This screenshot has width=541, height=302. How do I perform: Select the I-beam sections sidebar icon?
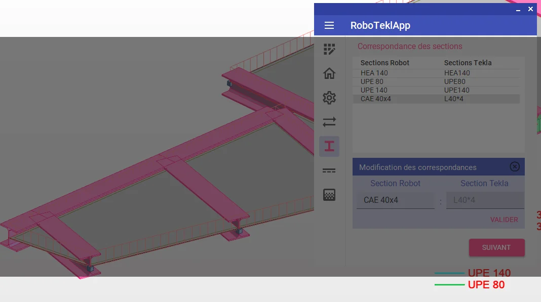coord(329,146)
